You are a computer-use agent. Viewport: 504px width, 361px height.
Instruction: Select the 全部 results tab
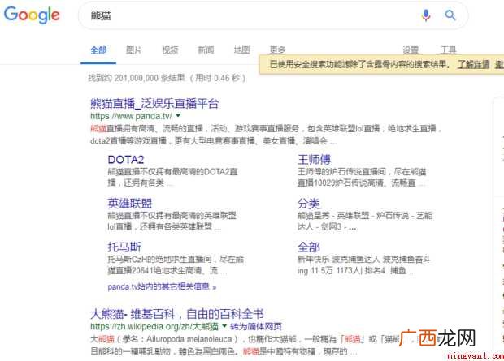pos(98,50)
